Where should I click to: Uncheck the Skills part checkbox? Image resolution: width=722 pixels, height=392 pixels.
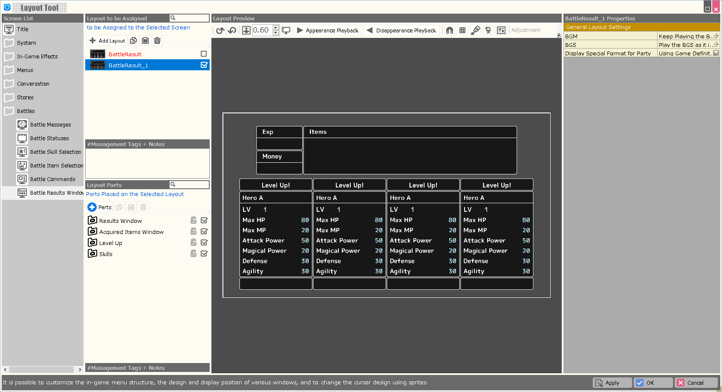[204, 254]
